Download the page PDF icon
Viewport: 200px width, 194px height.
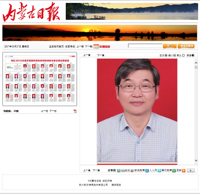(x=75, y=111)
